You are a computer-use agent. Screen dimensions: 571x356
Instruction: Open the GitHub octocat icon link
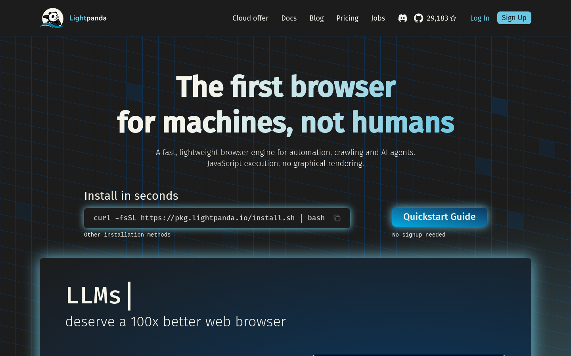click(x=418, y=18)
